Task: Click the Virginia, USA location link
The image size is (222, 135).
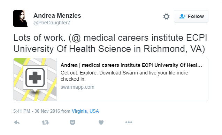Action: click(85, 111)
